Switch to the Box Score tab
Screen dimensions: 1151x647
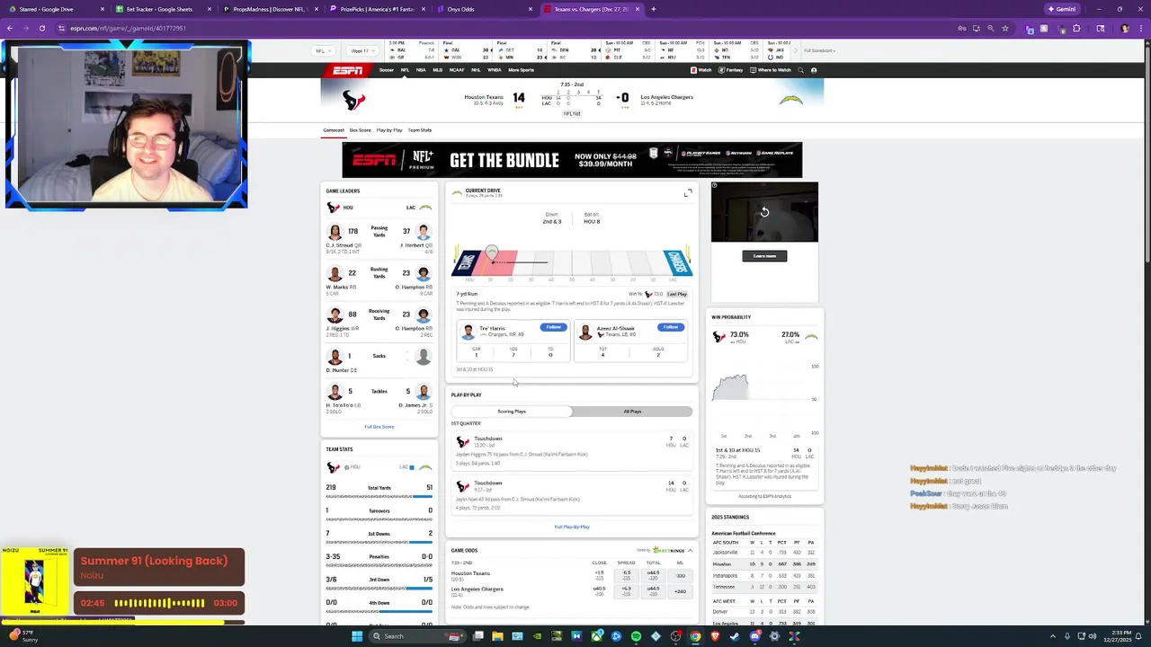click(x=361, y=130)
